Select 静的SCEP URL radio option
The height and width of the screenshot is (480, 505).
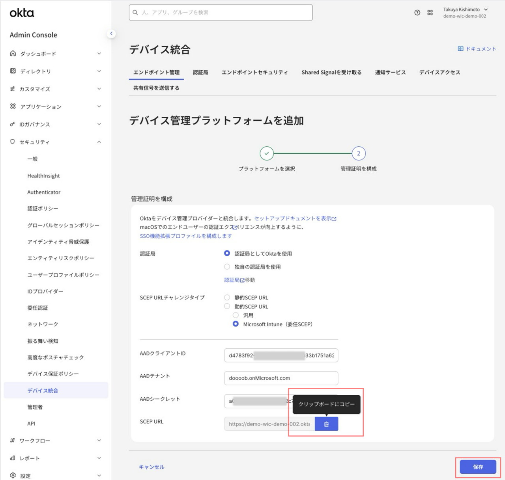click(227, 297)
